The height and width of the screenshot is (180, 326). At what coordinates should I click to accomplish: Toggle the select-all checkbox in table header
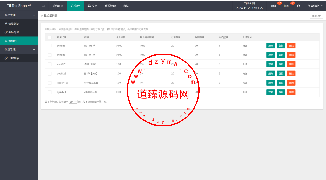49,37
